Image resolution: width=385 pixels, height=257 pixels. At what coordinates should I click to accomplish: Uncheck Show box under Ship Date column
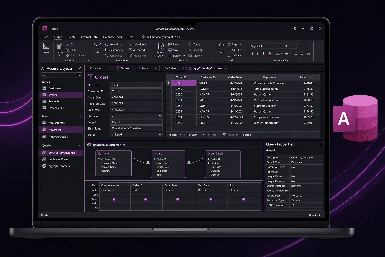tap(211, 199)
